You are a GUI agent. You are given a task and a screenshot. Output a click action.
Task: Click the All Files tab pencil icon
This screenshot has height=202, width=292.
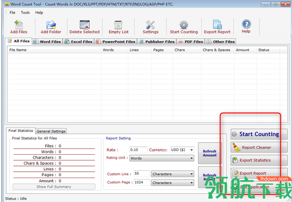click(x=10, y=41)
